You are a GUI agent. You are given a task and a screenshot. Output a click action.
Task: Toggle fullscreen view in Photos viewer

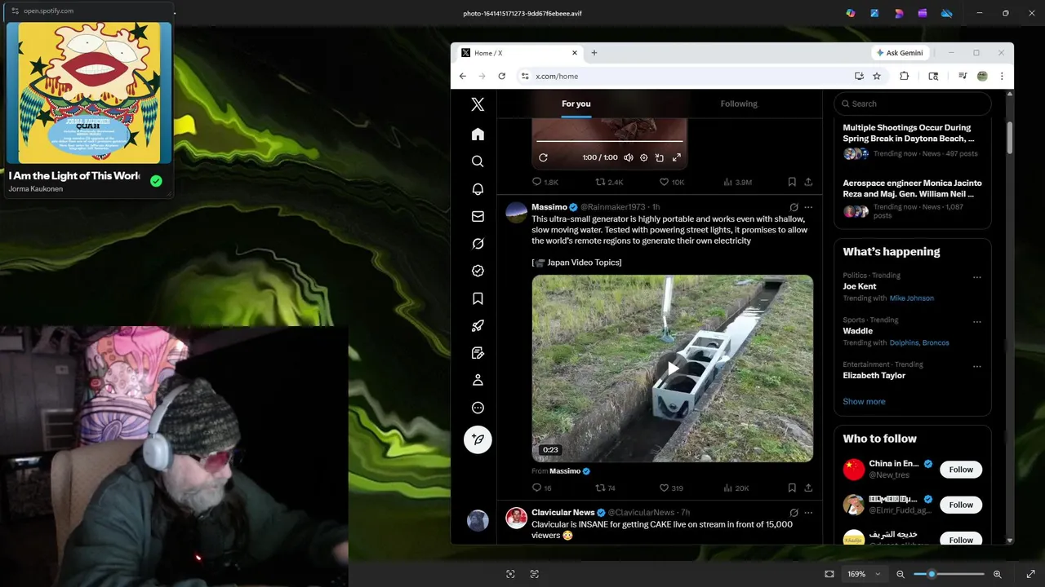pos(1030,574)
